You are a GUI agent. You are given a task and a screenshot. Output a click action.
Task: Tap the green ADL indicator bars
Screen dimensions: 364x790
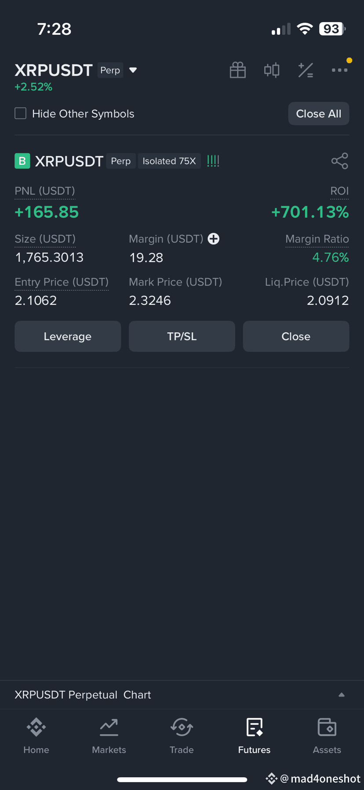coord(213,161)
